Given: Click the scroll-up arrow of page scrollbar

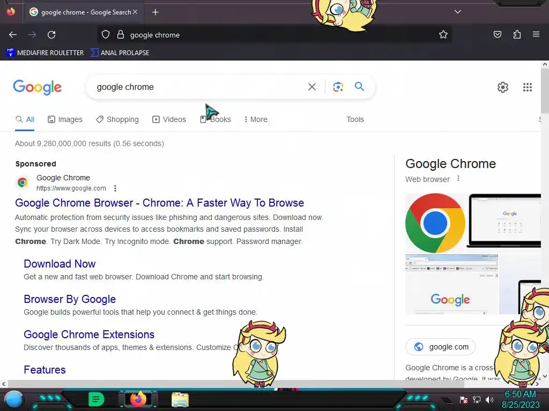Looking at the screenshot, I should point(545,64).
